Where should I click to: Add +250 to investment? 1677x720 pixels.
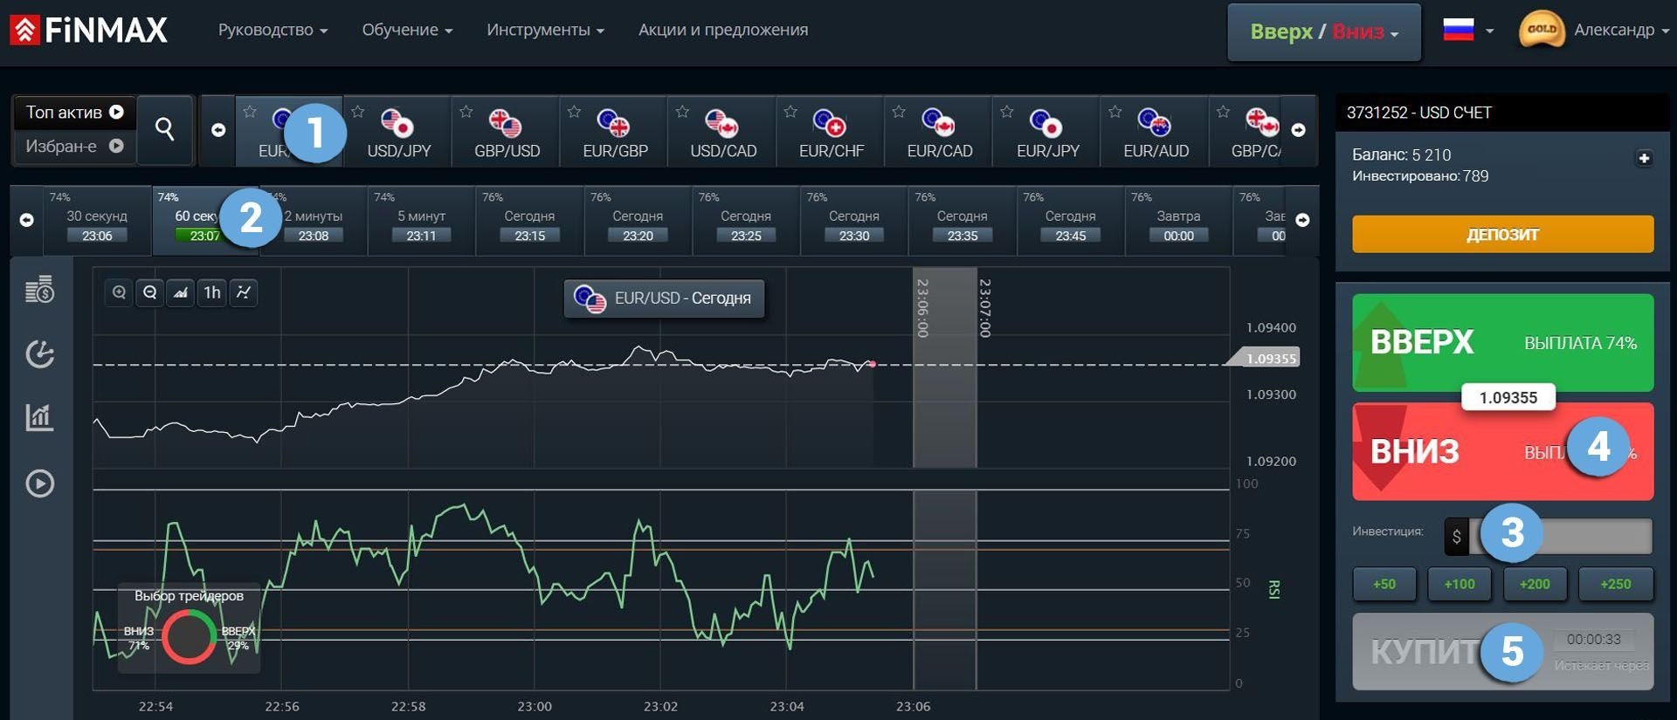pyautogui.click(x=1616, y=584)
